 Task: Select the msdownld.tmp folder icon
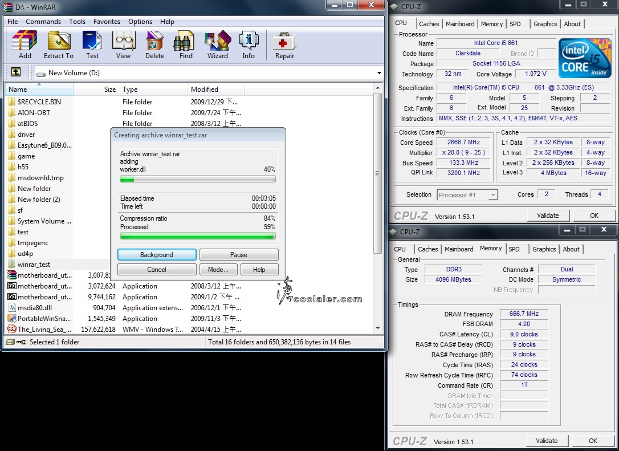tap(12, 178)
